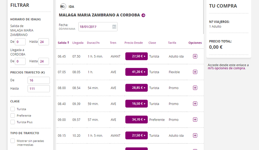259x150 pixels.
Task: Tick the Preferente class checkbox
Action: pos(13,116)
